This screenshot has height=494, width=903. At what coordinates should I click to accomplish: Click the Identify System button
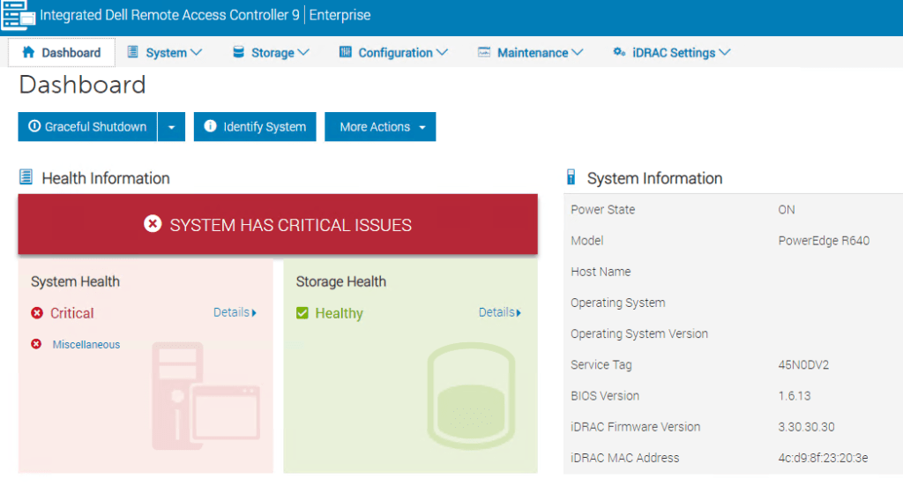coord(255,127)
